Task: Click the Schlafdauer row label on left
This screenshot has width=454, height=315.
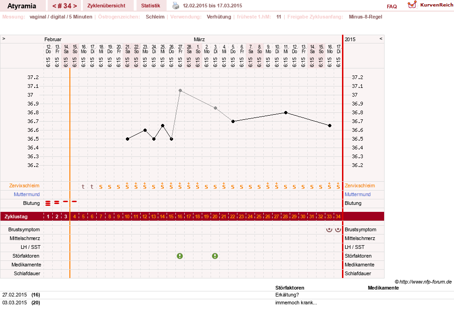Action: (x=27, y=273)
